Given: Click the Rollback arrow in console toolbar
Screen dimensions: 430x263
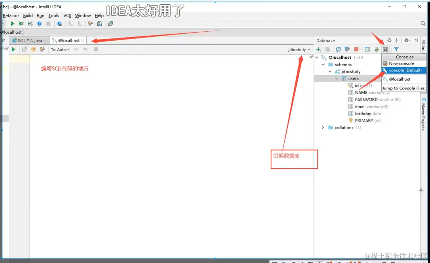Looking at the screenshot, I should tap(85, 50).
